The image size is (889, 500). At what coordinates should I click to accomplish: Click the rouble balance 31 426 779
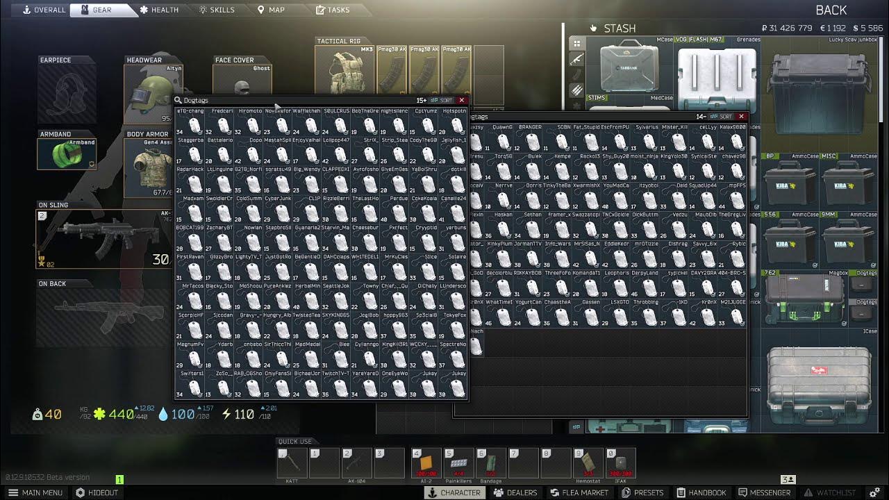click(787, 28)
